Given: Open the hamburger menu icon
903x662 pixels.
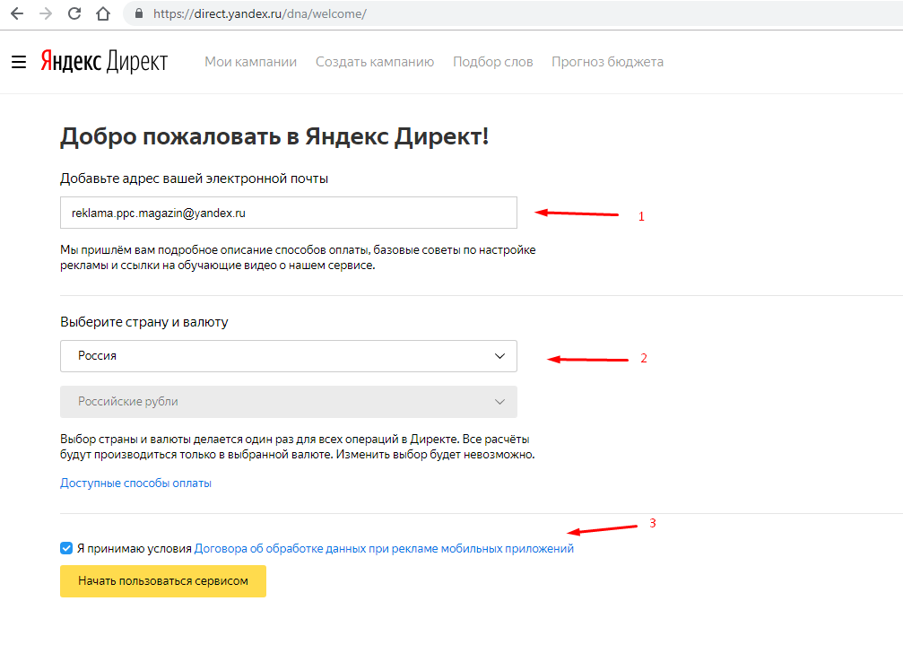Looking at the screenshot, I should (19, 62).
